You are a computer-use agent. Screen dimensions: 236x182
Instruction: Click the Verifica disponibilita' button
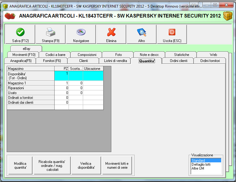[x=86, y=165]
